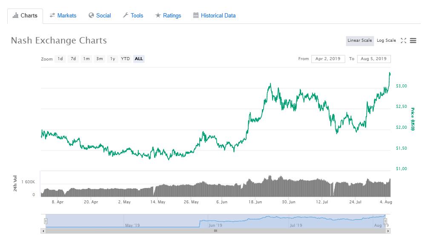422x237 pixels.
Task: Click the $3.00 price axis label
Action: pyautogui.click(x=401, y=86)
